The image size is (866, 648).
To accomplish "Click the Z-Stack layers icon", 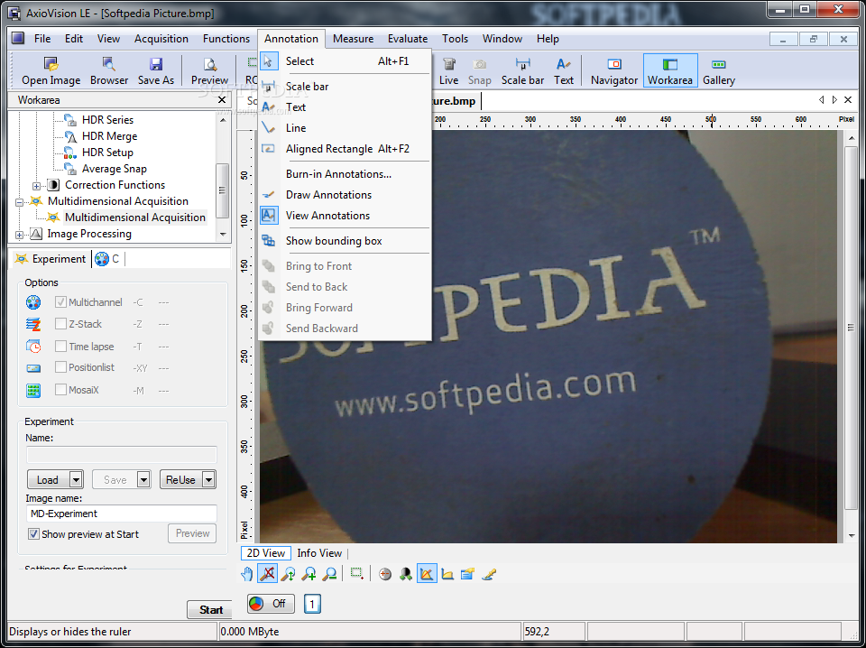I will [x=33, y=324].
